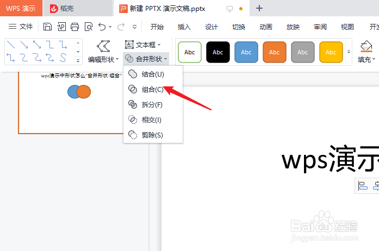
Task: Select the freeform S curve shape
Action: [x=63, y=58]
